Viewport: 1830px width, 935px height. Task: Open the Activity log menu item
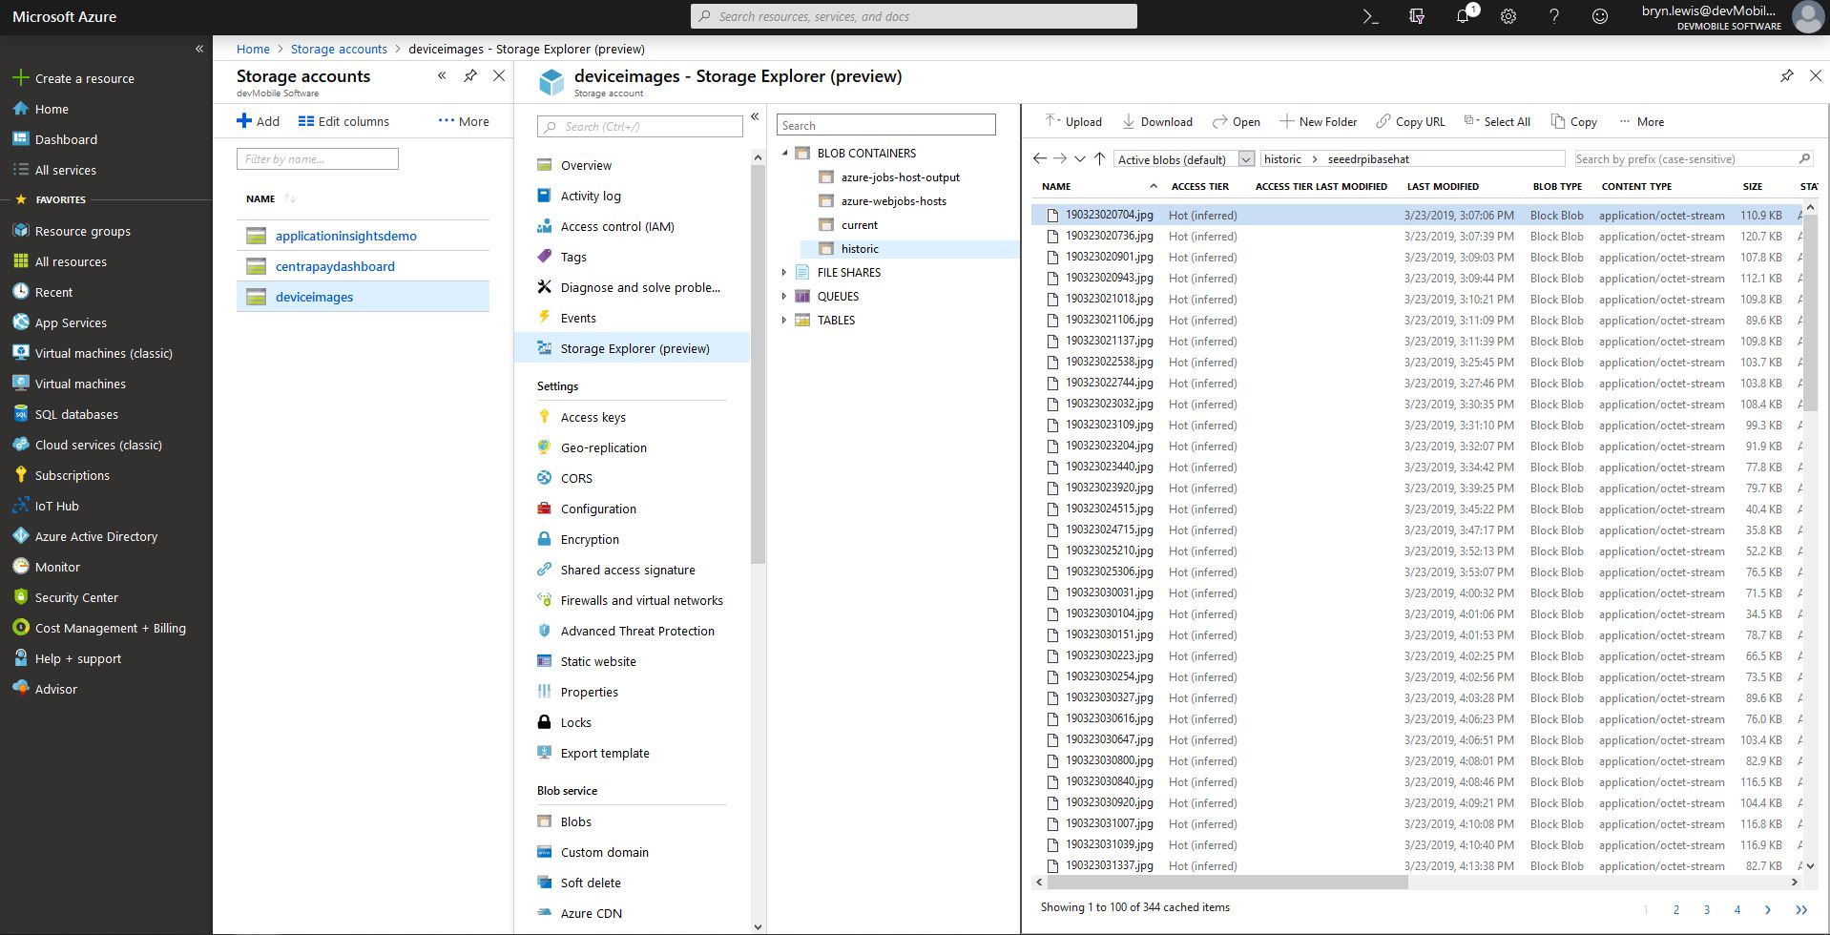tap(590, 196)
